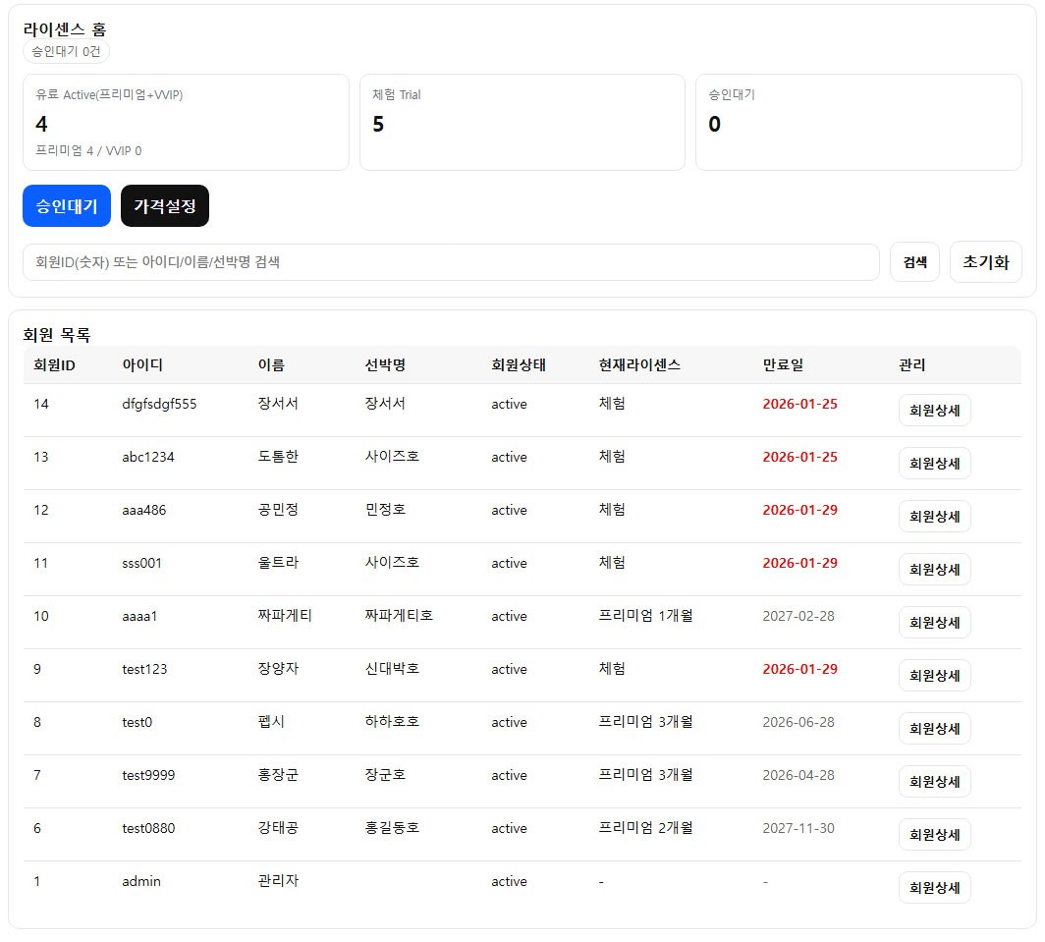Screen dimensions: 1045x942
Task: Click the 회원ID column header
Action: point(54,364)
